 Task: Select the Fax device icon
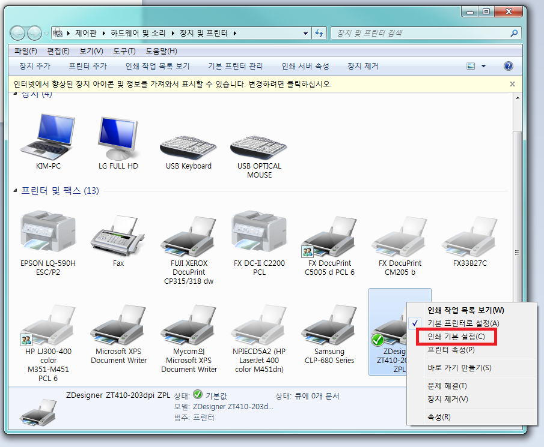click(118, 235)
